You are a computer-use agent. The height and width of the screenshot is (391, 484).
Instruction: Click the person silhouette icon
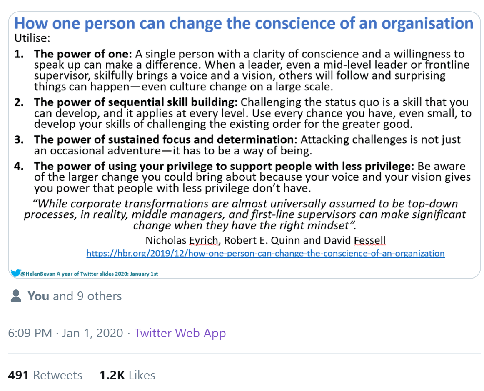16,296
